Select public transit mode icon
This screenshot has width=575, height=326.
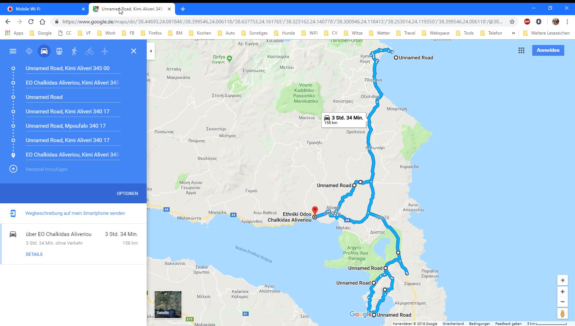[59, 51]
